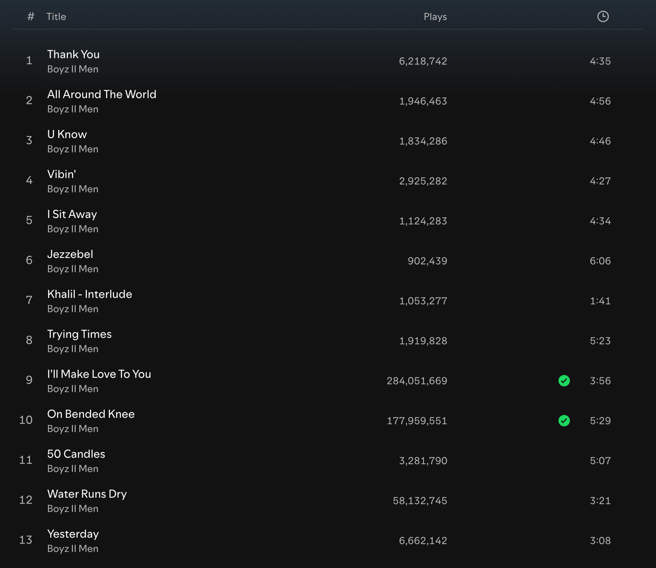Viewport: 656px width, 568px height.
Task: Click duration 4:46
Action: [x=600, y=141]
